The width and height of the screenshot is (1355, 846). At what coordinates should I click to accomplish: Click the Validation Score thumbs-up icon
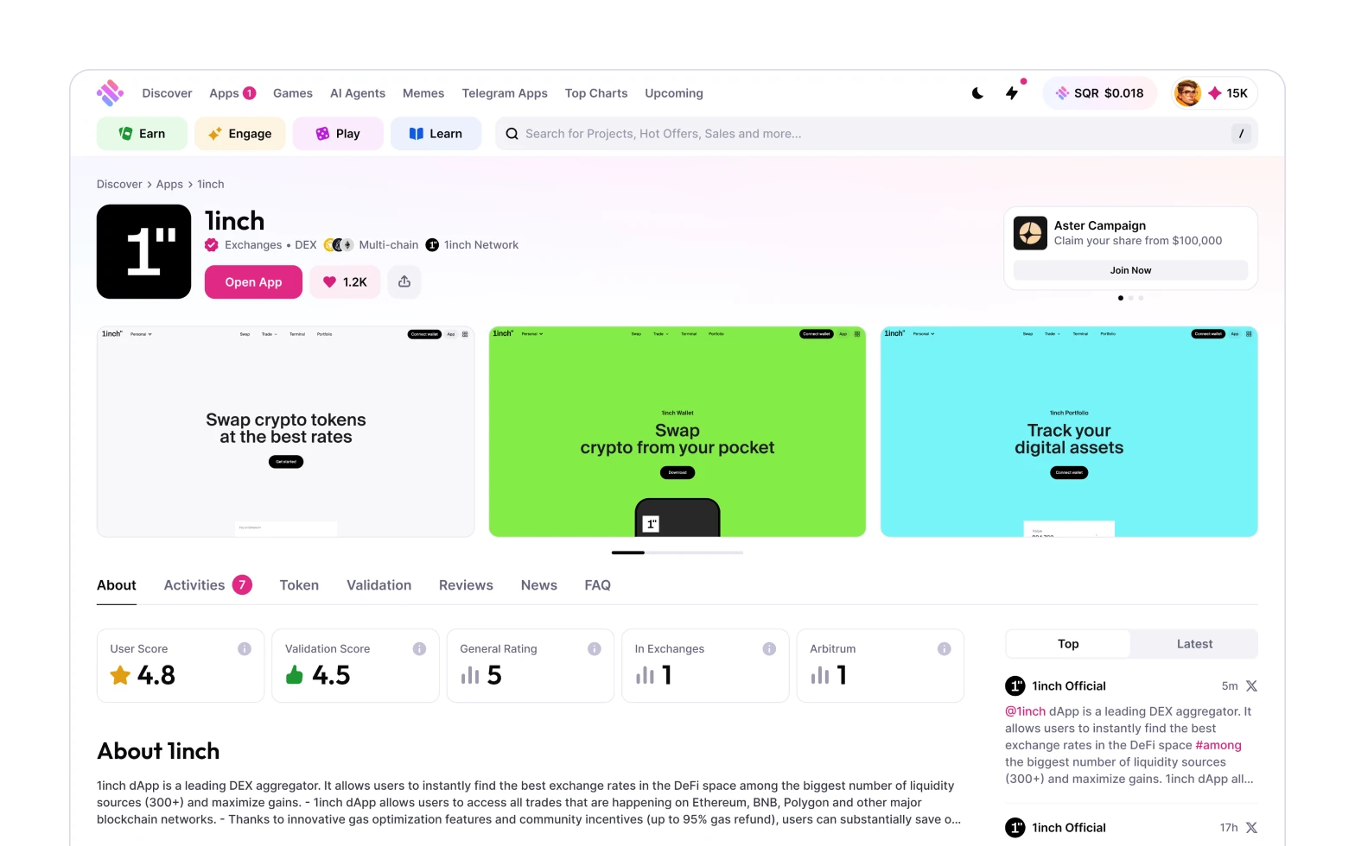click(x=295, y=675)
